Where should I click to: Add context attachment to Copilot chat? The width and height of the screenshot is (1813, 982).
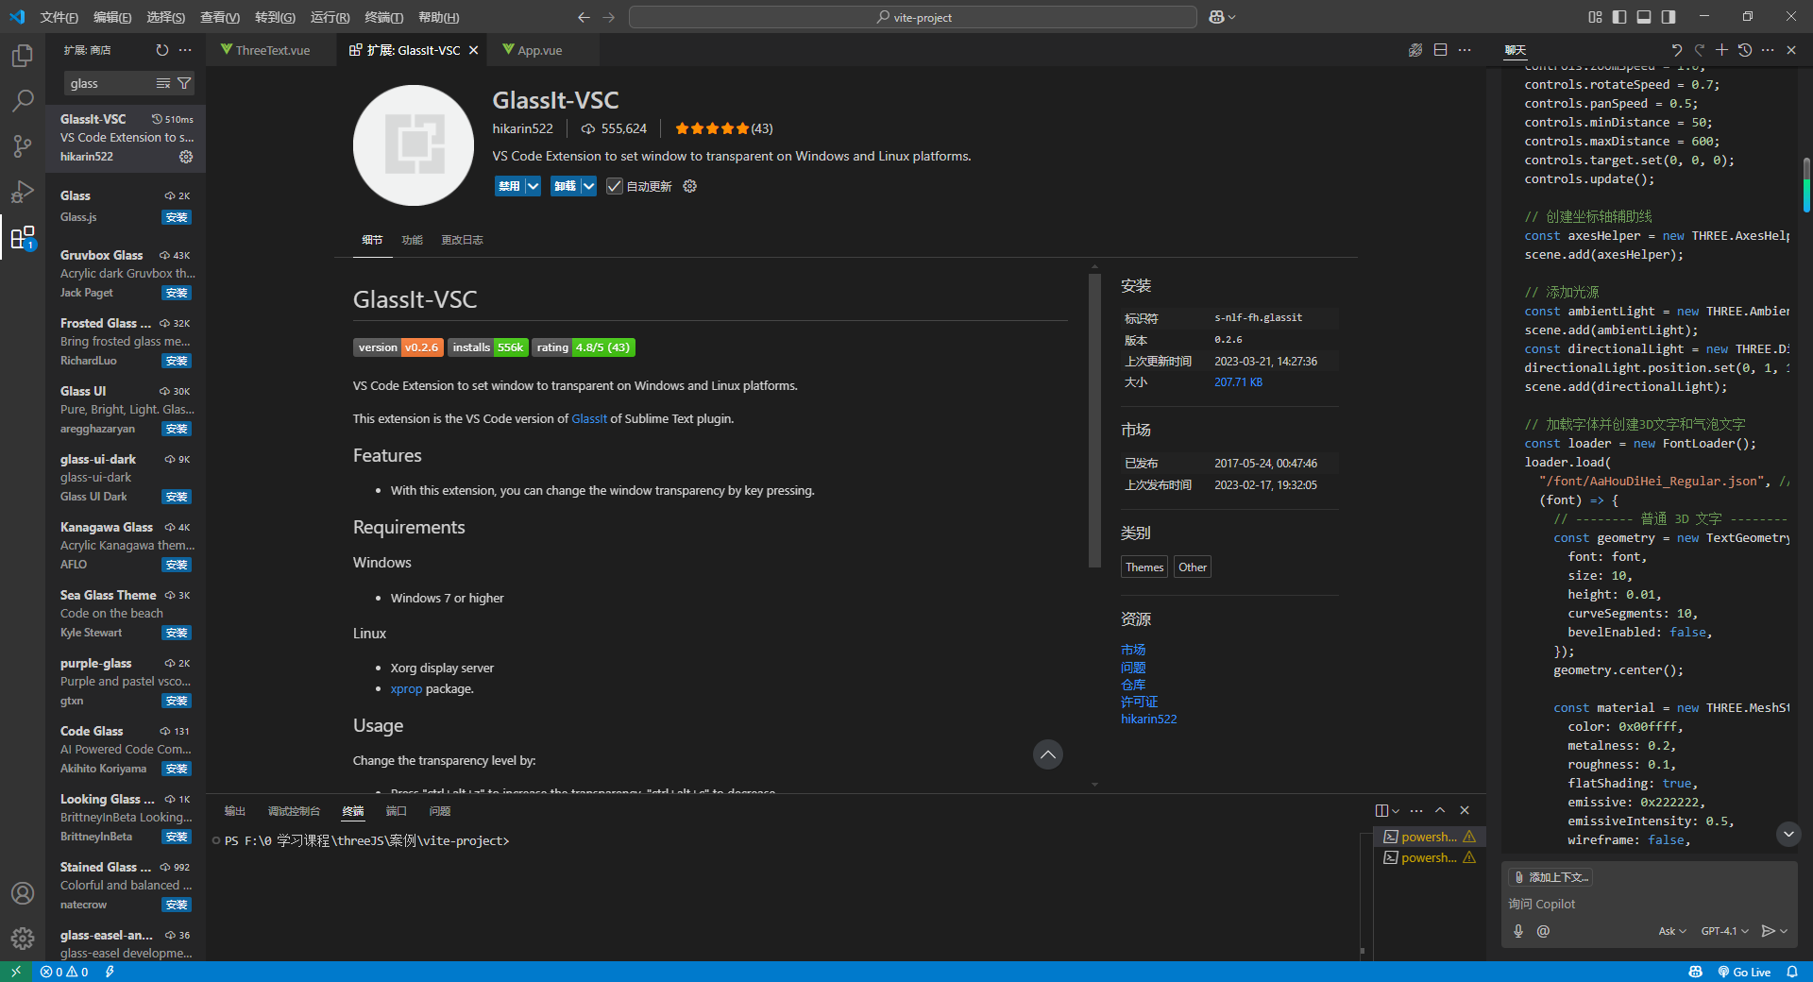pyautogui.click(x=1550, y=877)
